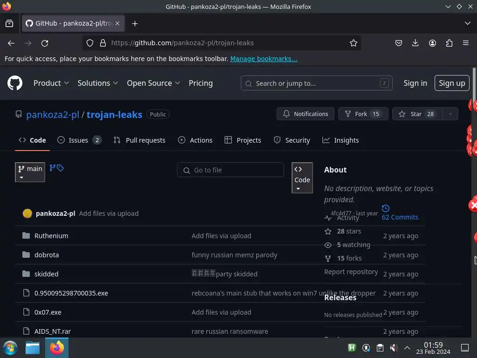Open the skidded folder
The height and width of the screenshot is (358, 477).
tap(46, 274)
